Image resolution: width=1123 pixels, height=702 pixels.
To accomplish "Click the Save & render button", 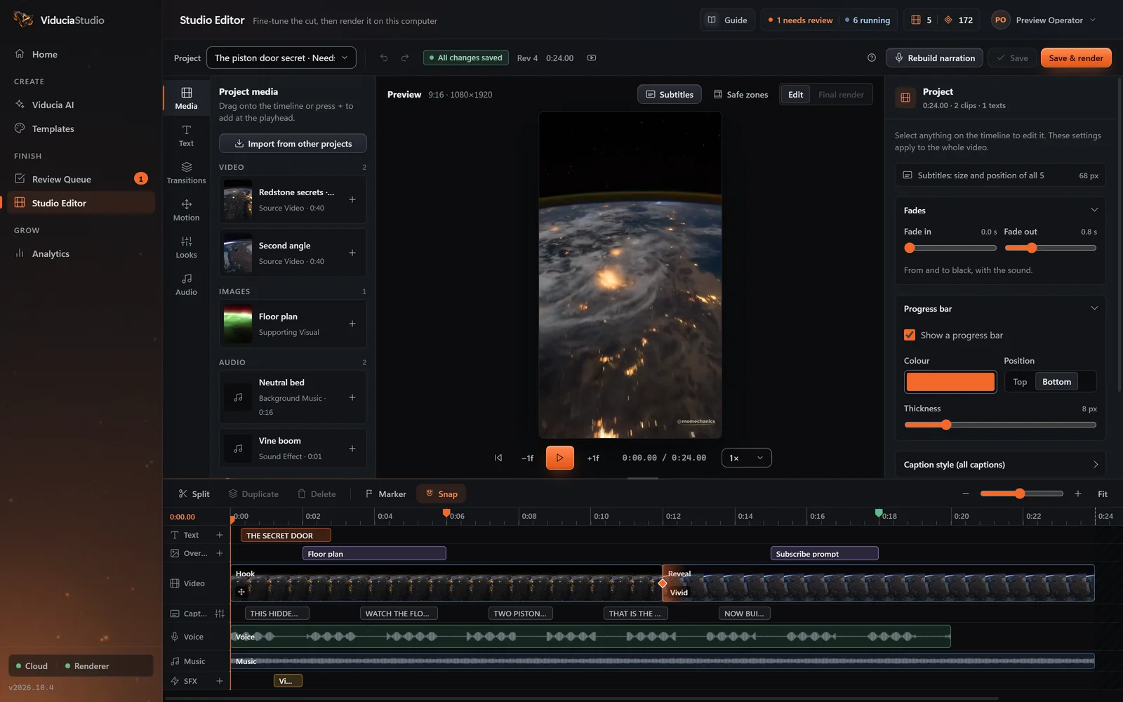I will (1076, 58).
